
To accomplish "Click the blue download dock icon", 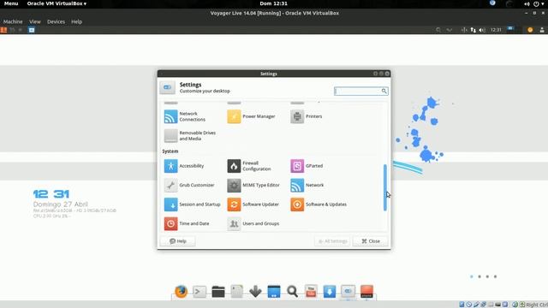I will 330,291.
